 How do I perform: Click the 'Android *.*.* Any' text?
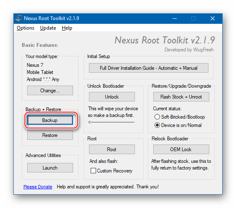point(43,79)
